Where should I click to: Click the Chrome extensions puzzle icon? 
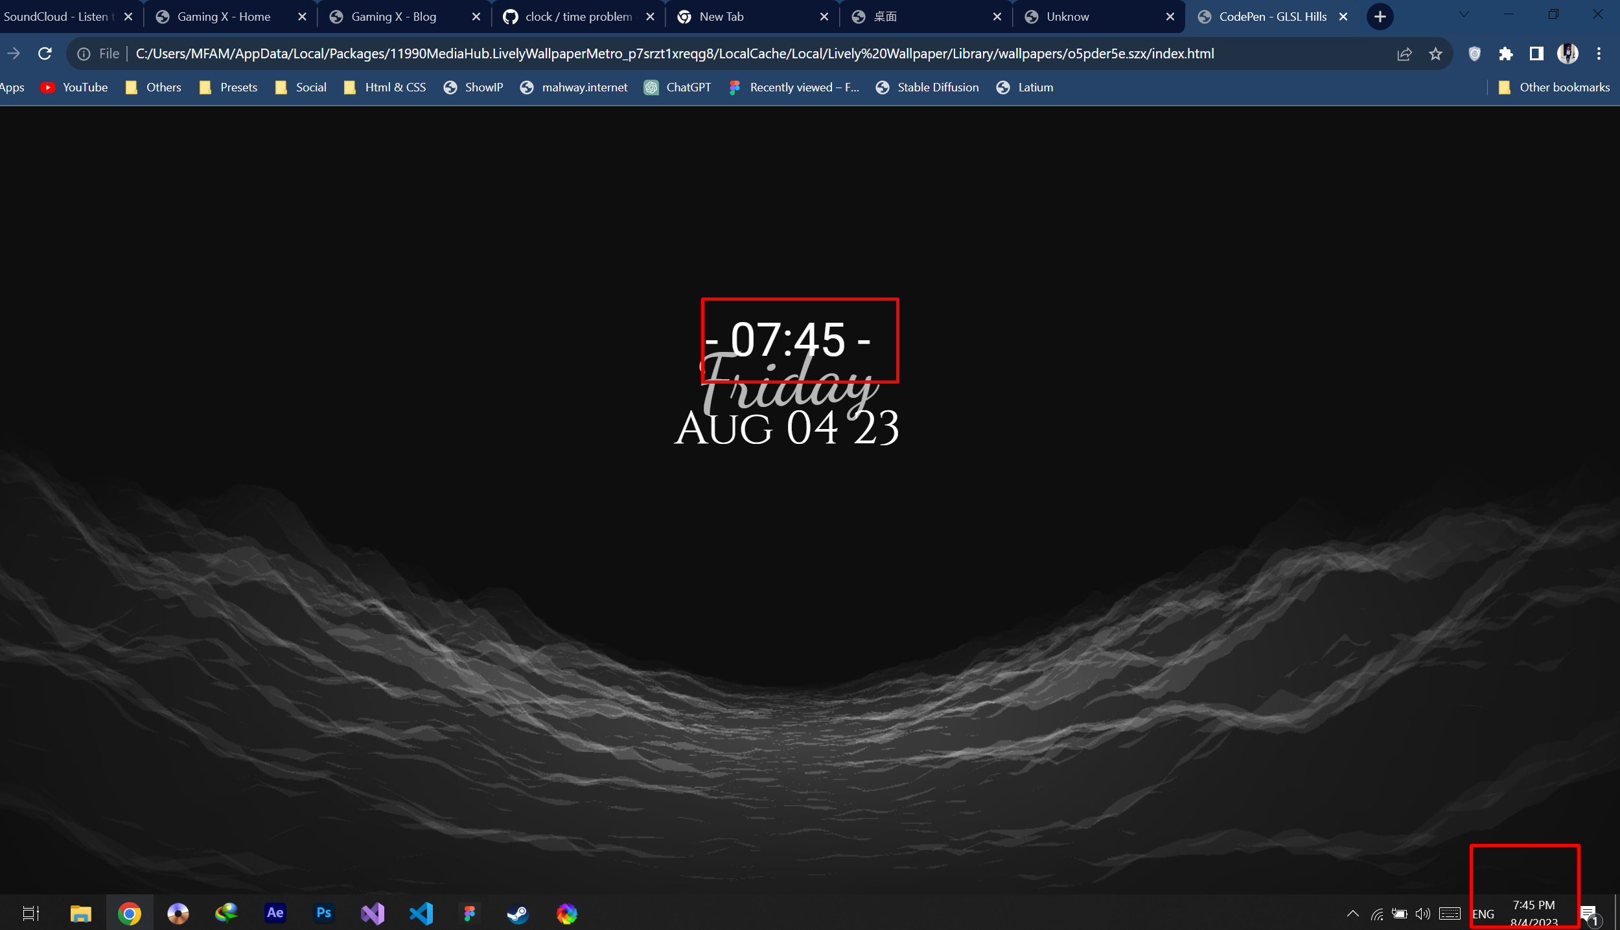[1505, 53]
